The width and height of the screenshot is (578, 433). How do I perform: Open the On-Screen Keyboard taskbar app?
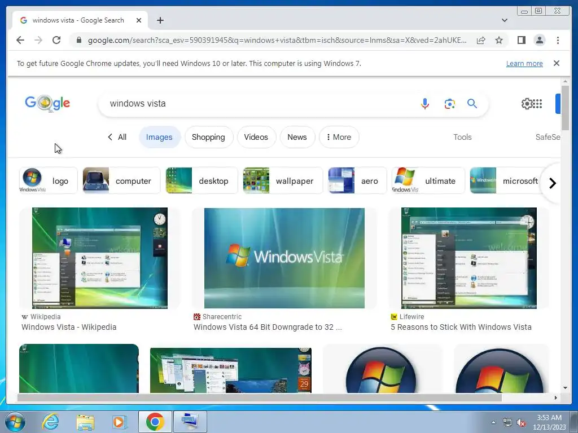190,422
